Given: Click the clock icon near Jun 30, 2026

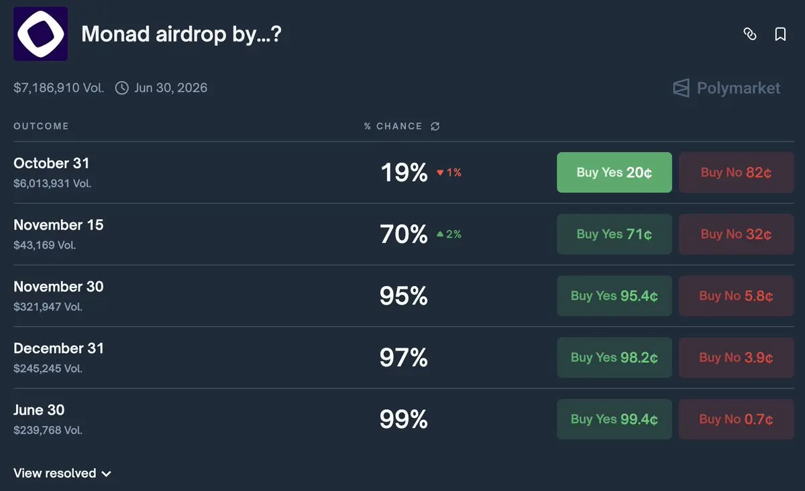Looking at the screenshot, I should (x=121, y=88).
